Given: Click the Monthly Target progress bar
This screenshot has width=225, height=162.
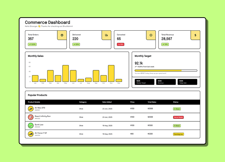Looking at the screenshot, I should 166,71.
